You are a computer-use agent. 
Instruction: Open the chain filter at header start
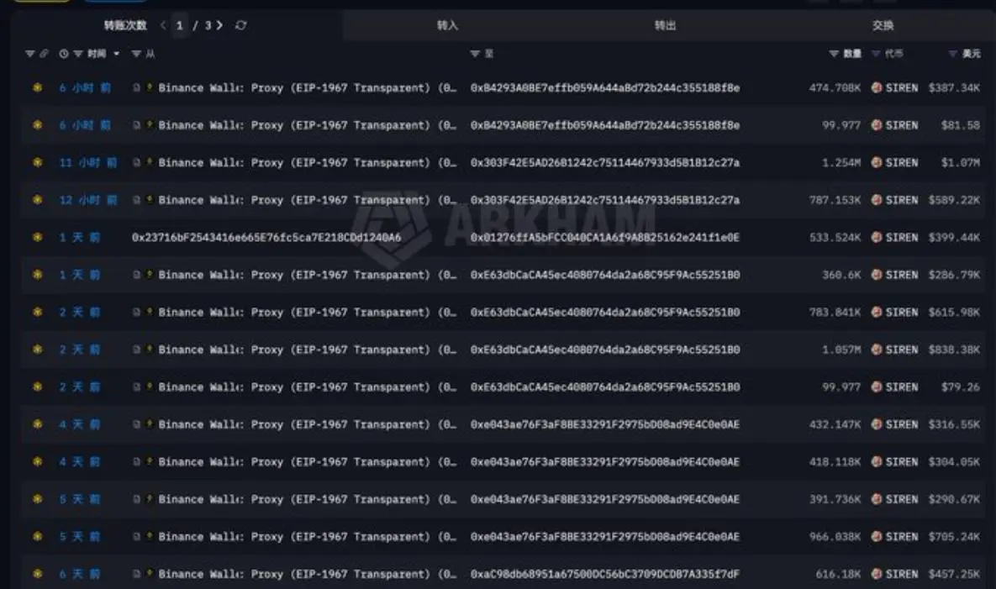click(x=30, y=54)
